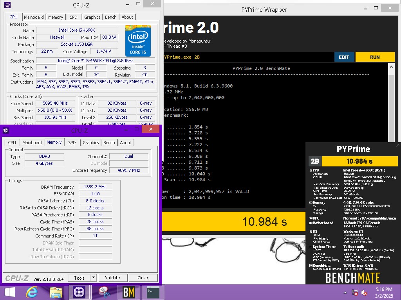This screenshot has height=300, width=401.
Task: Click the verified shield icon after CPUID value
Action: point(395,177)
